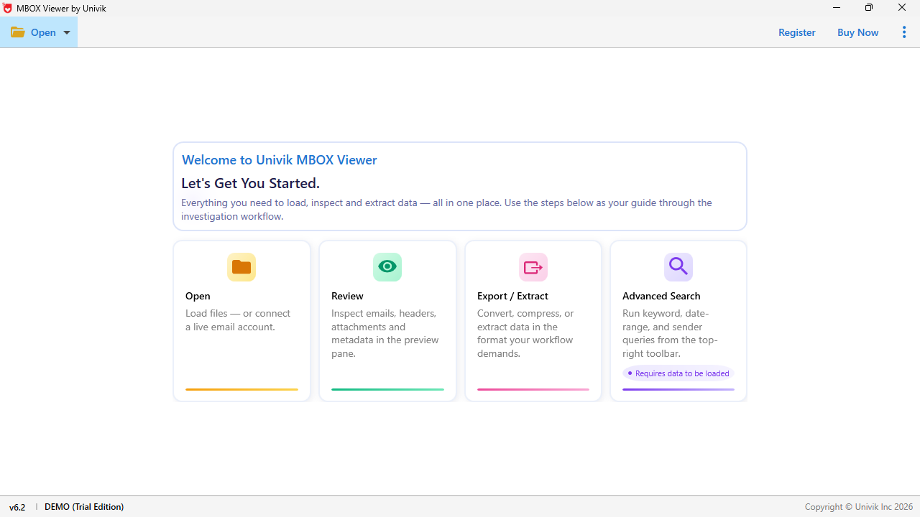Click the DEMO (Trial Edition) status text
Viewport: 920px width, 517px height.
(x=84, y=507)
